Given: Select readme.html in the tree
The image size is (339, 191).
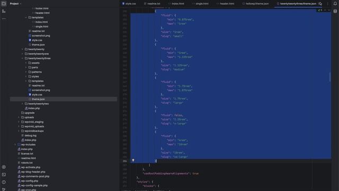Looking at the screenshot, I should click(28, 158).
